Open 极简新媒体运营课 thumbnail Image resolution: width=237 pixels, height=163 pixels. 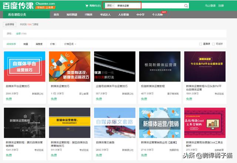pyautogui.click(x=160, y=66)
